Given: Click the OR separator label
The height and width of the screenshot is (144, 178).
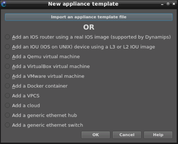Looking at the screenshot, I should [89, 27].
